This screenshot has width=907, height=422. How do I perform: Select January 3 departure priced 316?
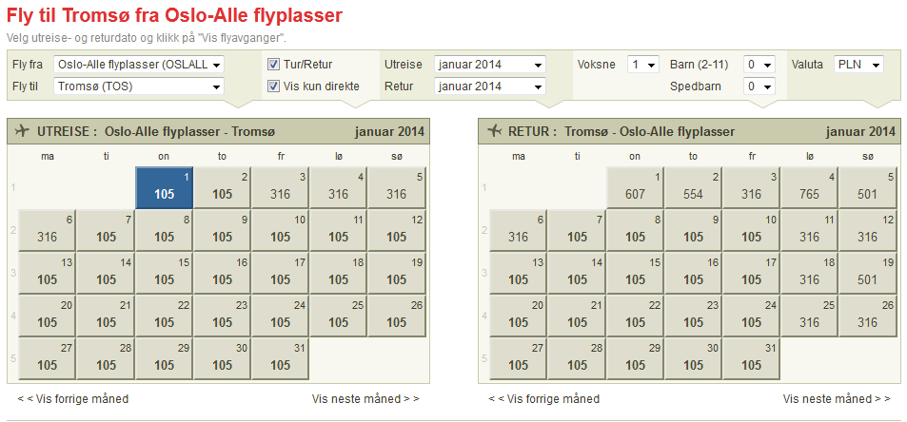tap(281, 187)
